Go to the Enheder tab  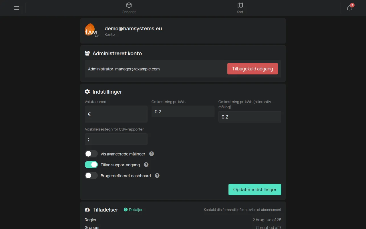click(129, 8)
